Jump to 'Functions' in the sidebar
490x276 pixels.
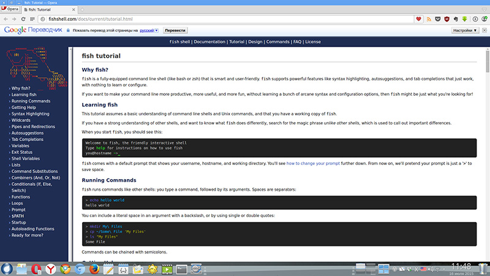tap(21, 197)
